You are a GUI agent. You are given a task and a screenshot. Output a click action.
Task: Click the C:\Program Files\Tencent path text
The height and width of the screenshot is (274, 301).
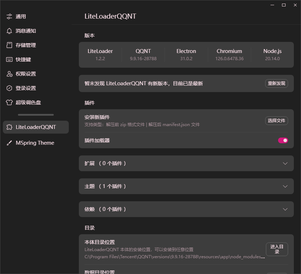click(175, 257)
